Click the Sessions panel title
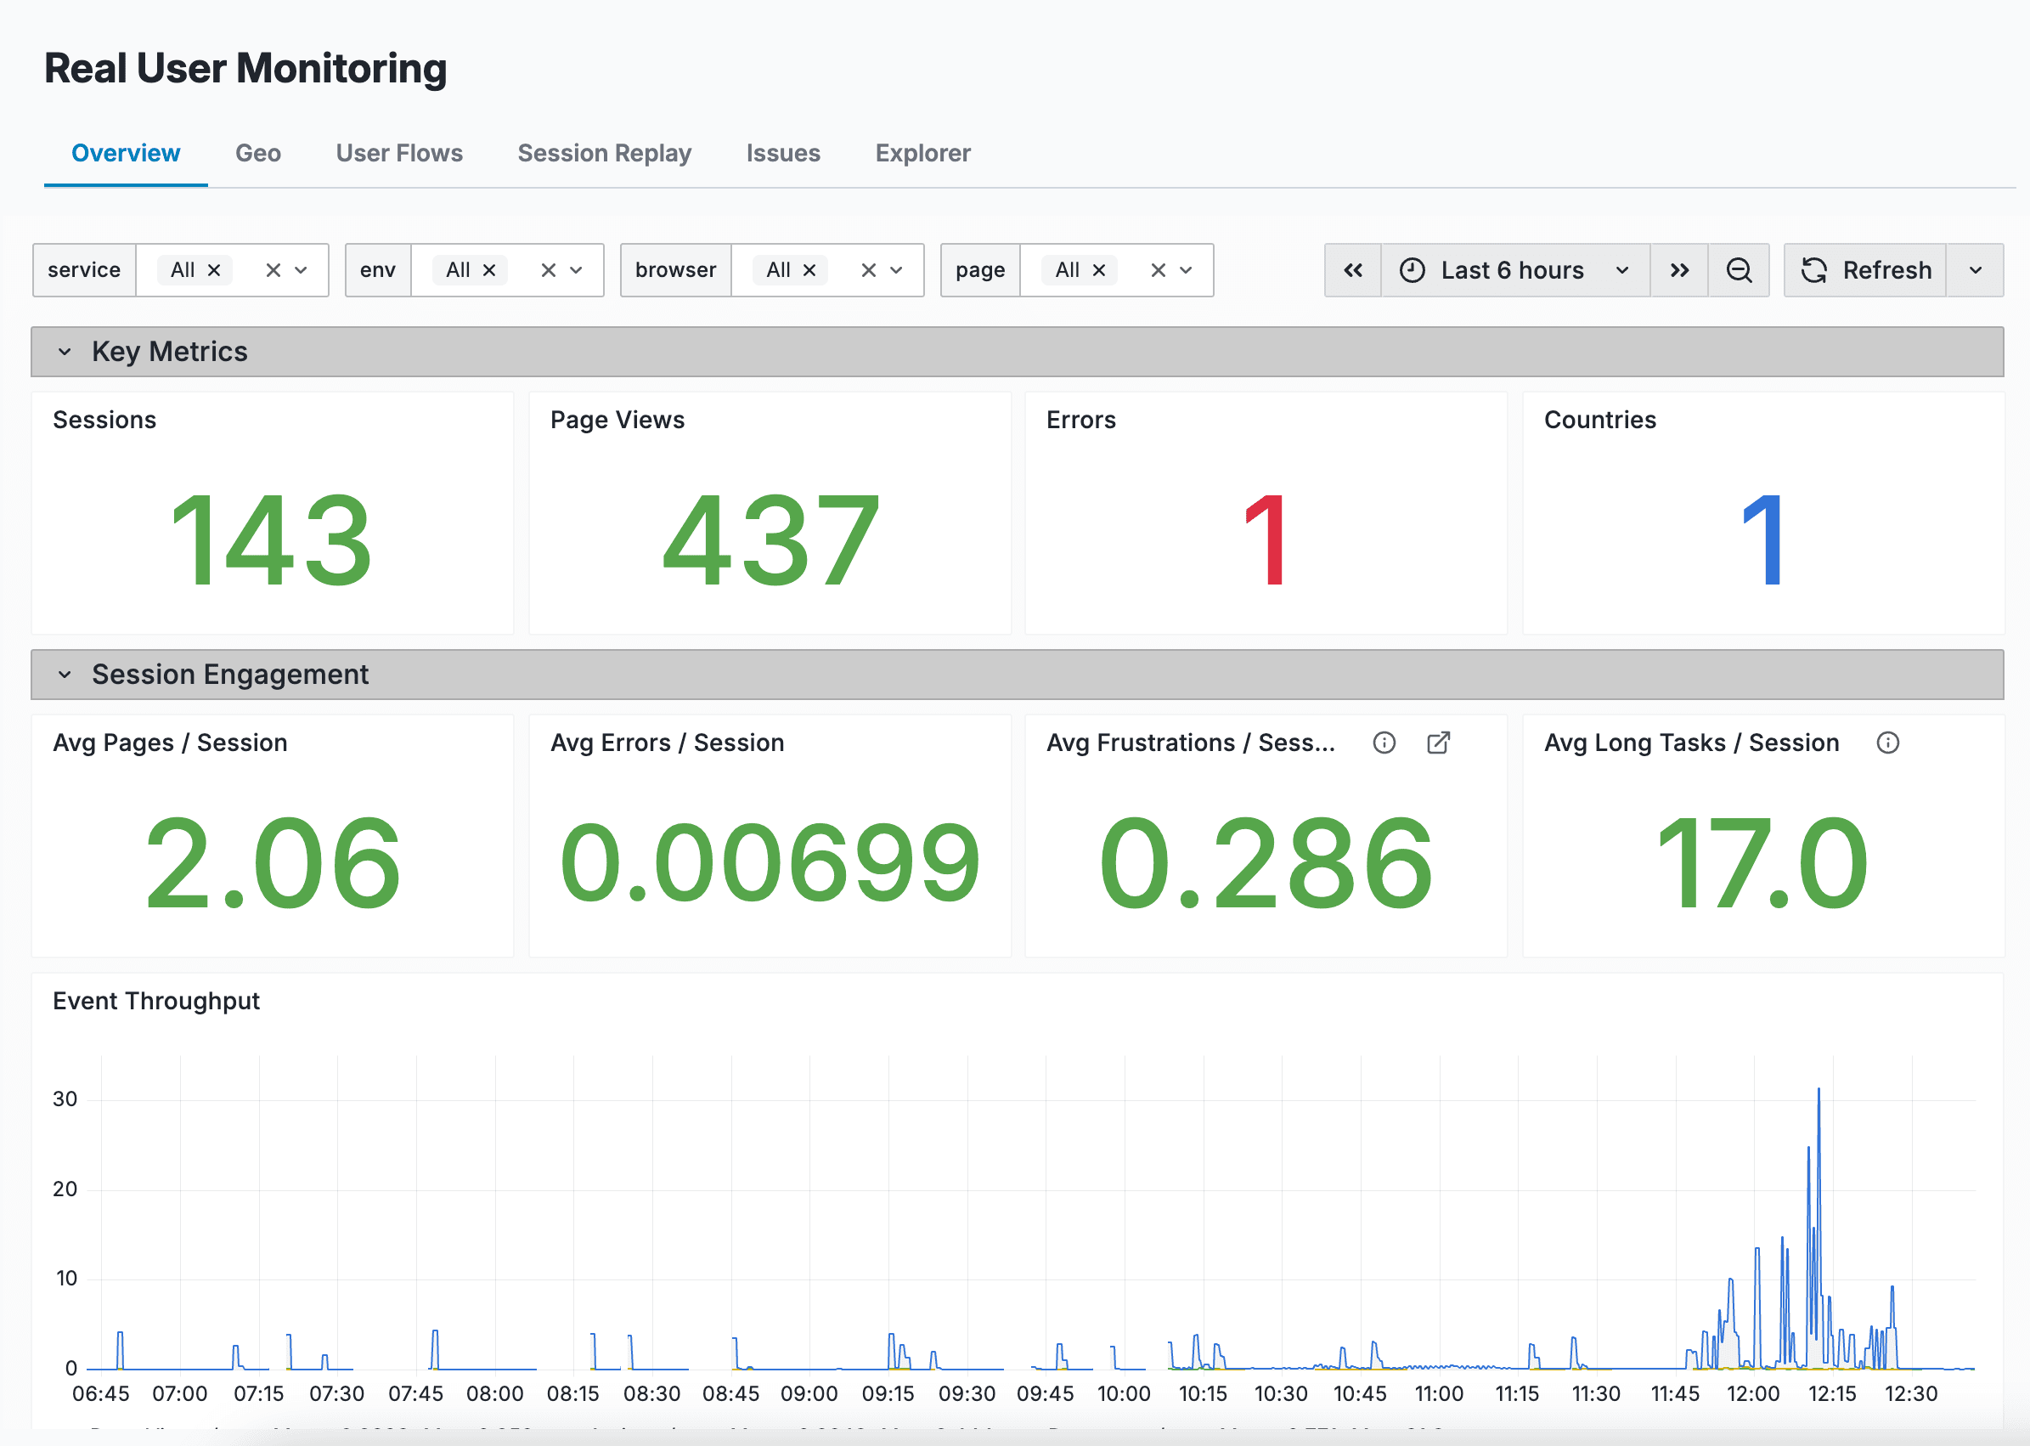 click(x=104, y=421)
